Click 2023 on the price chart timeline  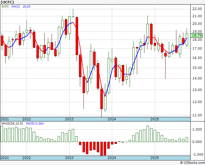click(69, 119)
